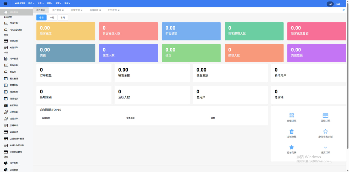Expand the 配置 dropdown in top menu
349x172 pixels.
point(58,4)
